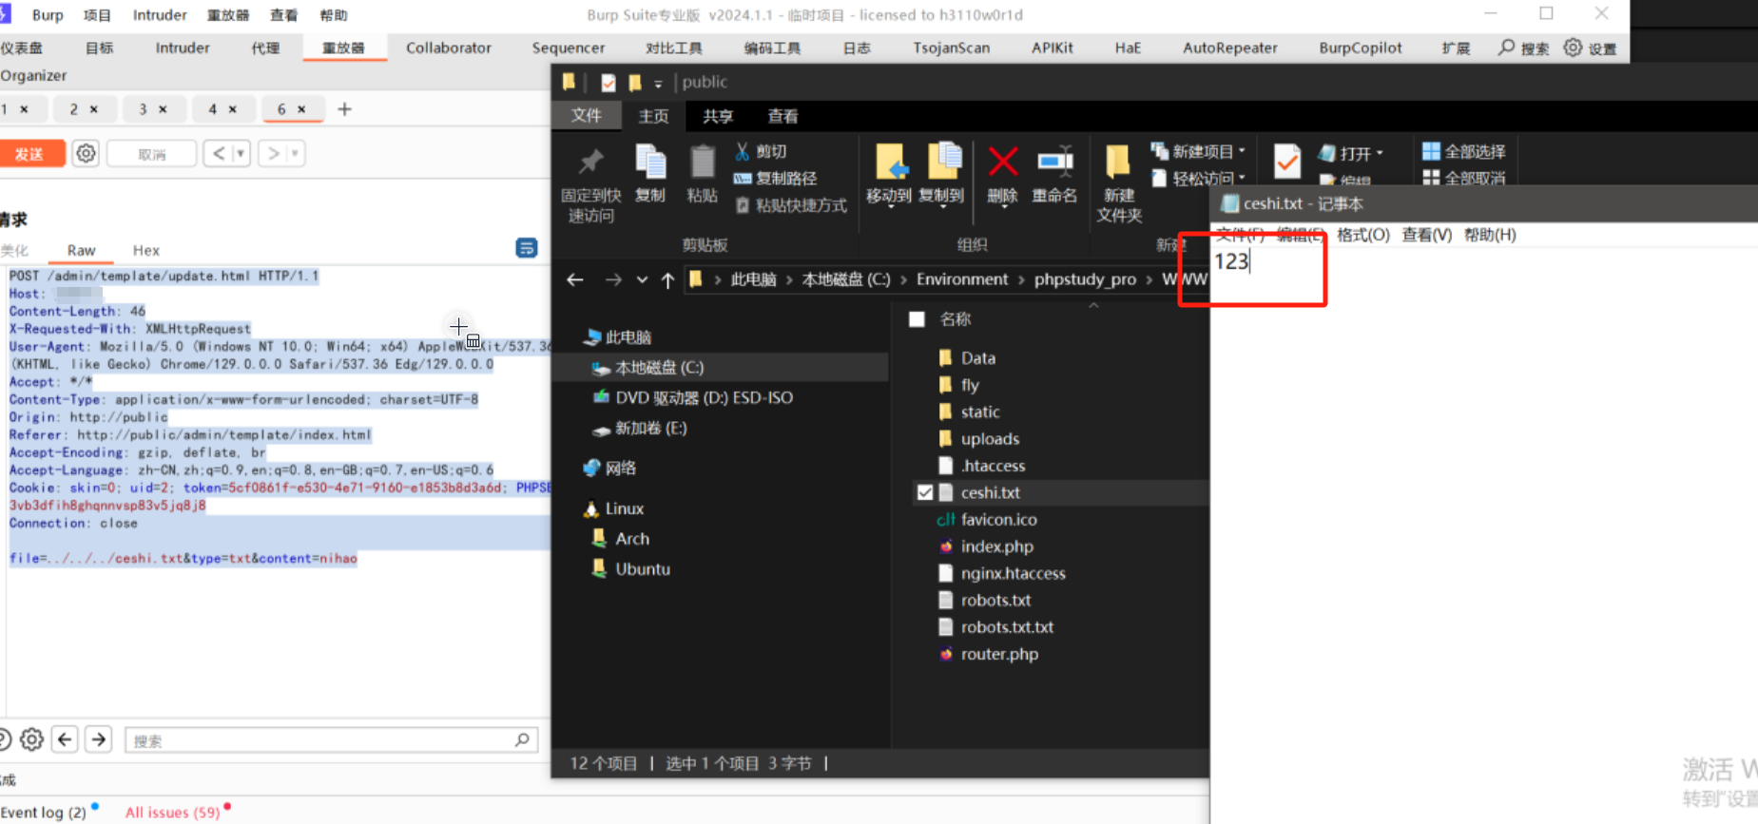The width and height of the screenshot is (1758, 824).
Task: Click the Move To icon in ribbon
Action: pyautogui.click(x=889, y=173)
